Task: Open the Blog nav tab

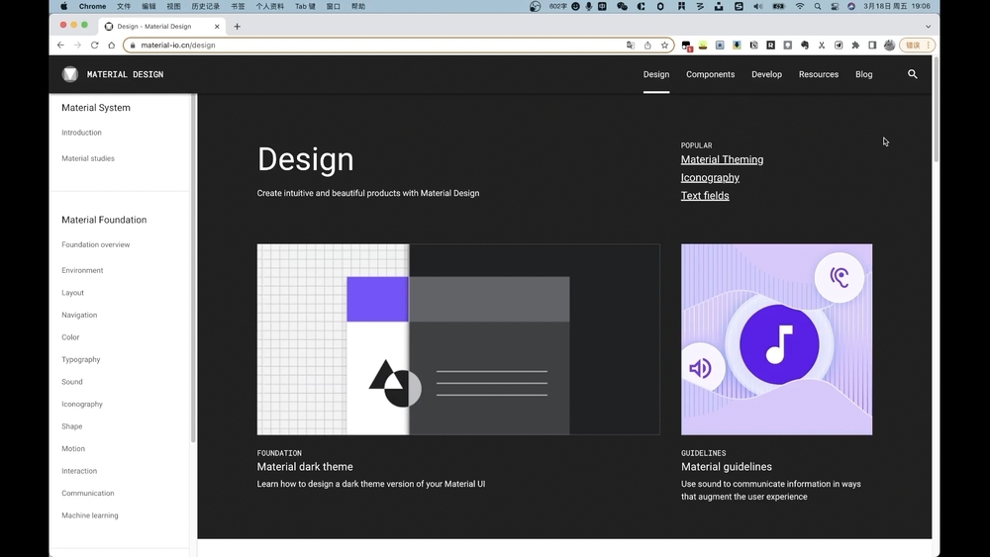Action: click(x=863, y=74)
